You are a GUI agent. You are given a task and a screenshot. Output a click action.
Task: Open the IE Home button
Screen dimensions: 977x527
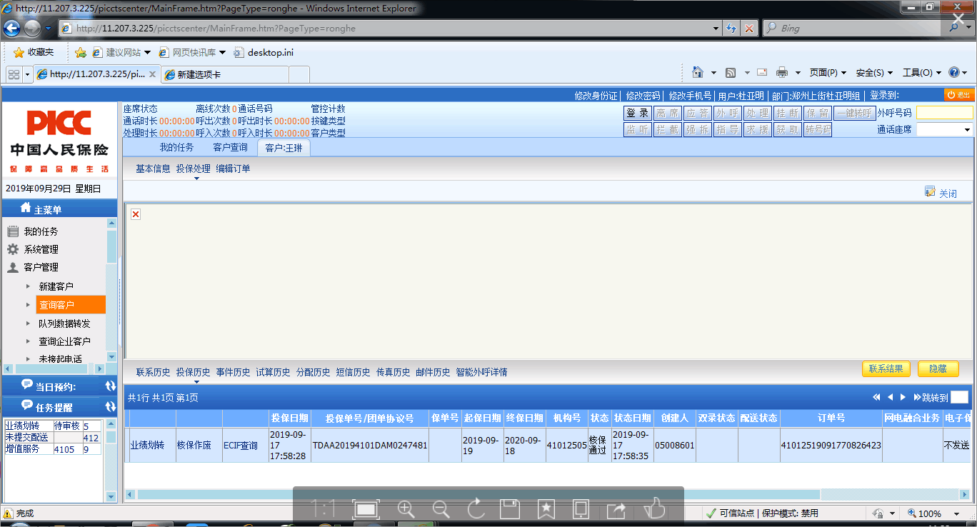(x=698, y=72)
